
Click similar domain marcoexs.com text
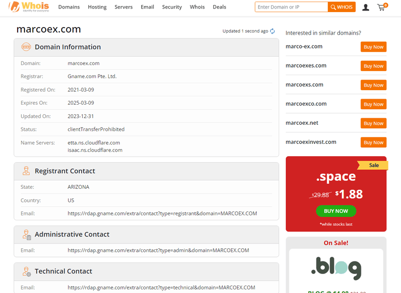tap(305, 85)
